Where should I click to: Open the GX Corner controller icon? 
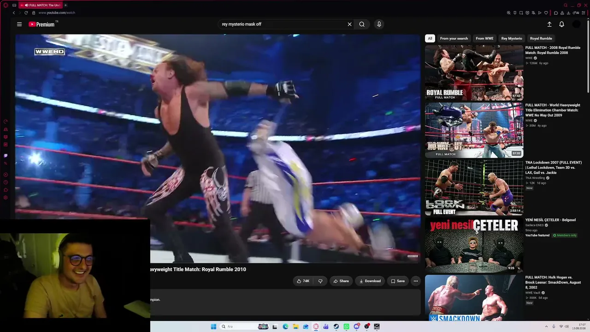(x=14, y=5)
